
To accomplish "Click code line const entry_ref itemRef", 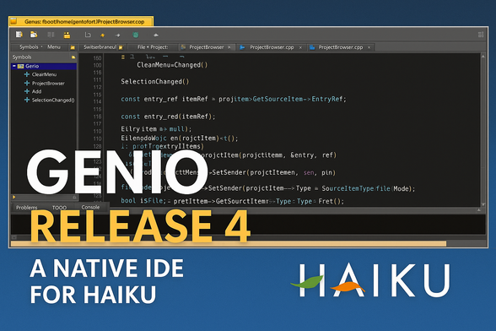I will coord(234,99).
